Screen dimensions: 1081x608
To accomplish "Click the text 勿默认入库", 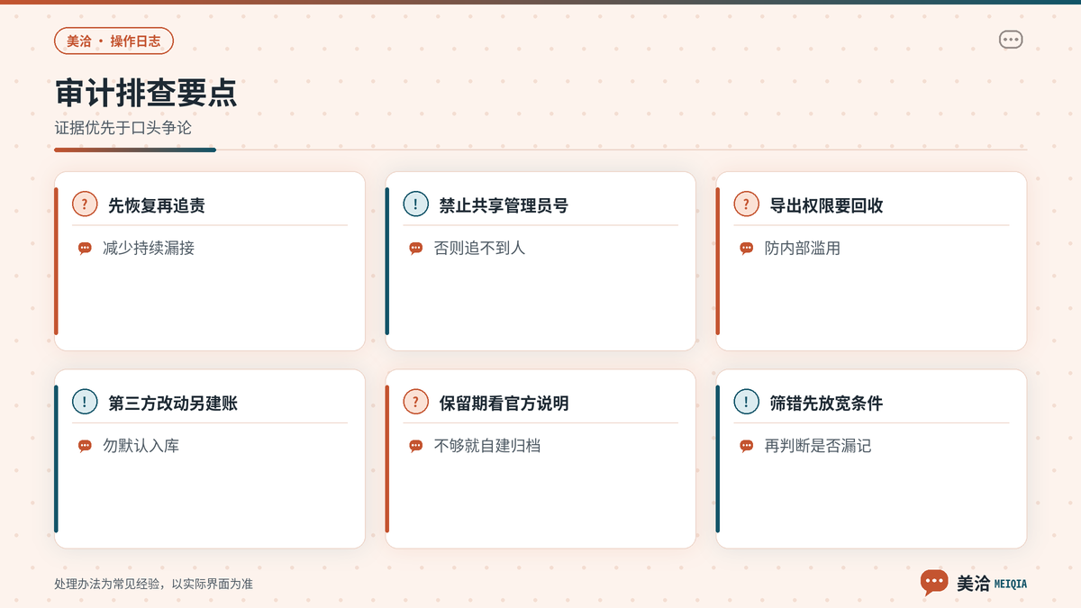I will 141,446.
